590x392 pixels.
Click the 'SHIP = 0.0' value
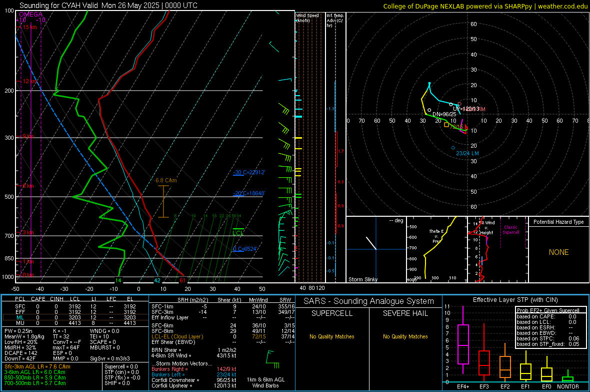[x=117, y=383]
